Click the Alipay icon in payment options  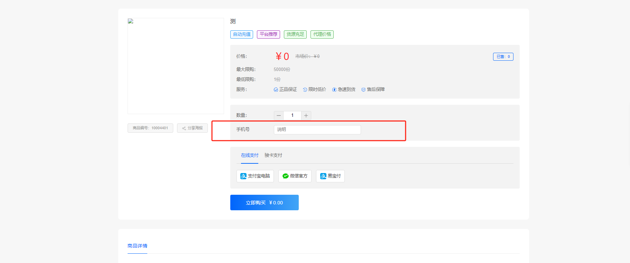243,176
